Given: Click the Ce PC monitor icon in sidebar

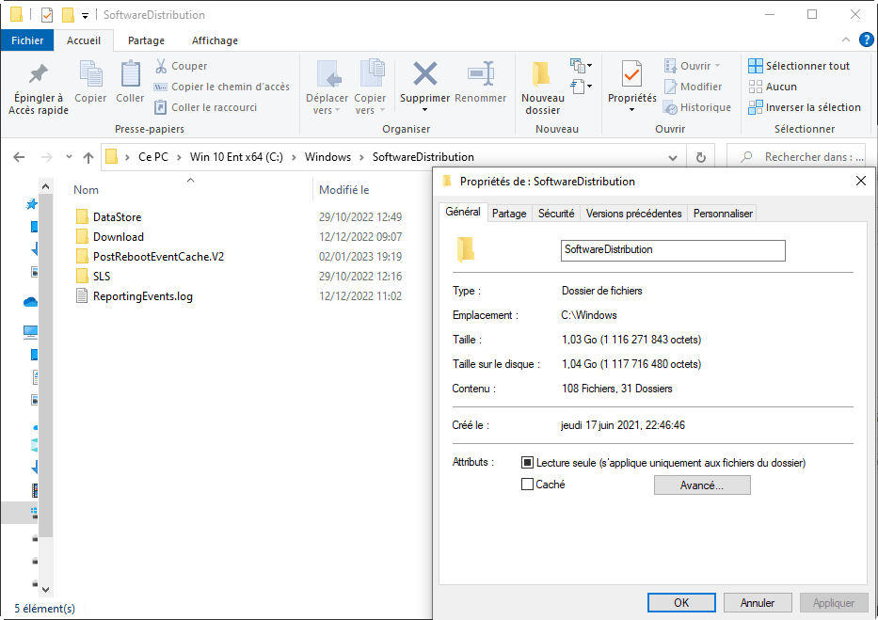Looking at the screenshot, I should coord(30,331).
